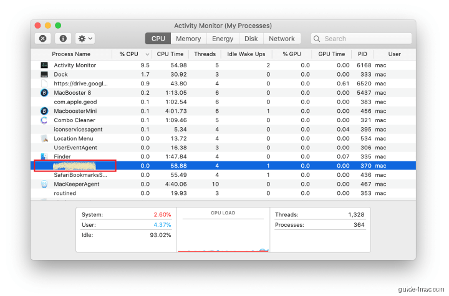Click the Activity Monitor process icon

[x=44, y=65]
